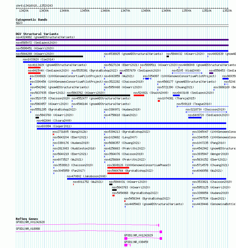
Task: Open nsv5464764 (ByrskaBishop2022) label
Action: coord(130,171)
